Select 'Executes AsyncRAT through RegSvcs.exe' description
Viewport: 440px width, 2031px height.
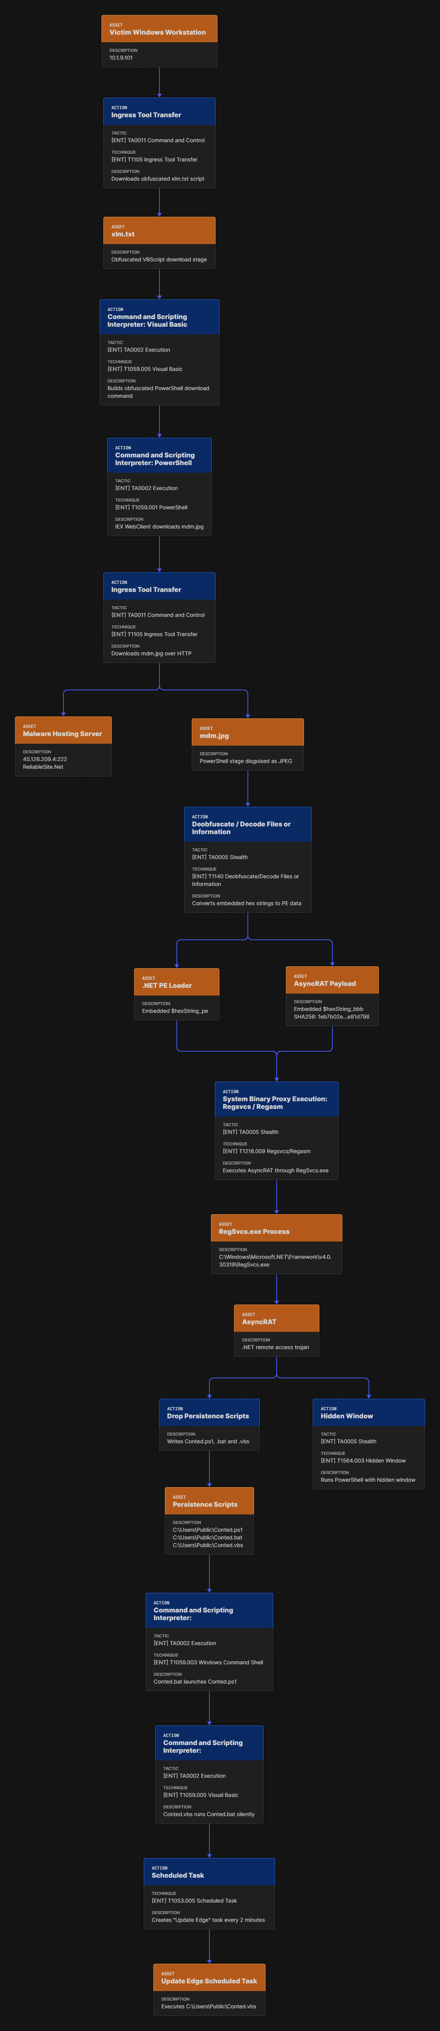click(x=275, y=1171)
